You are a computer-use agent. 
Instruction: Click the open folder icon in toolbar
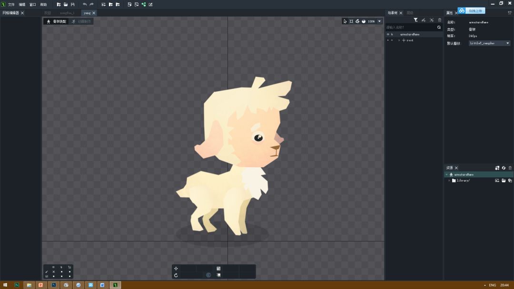pos(66,4)
